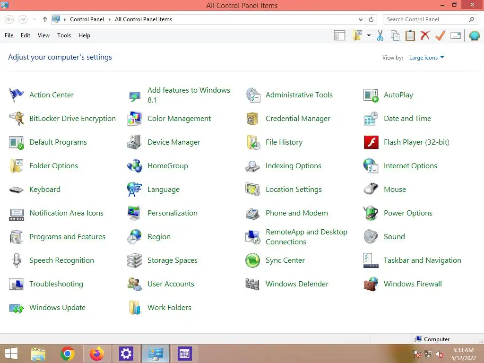Image resolution: width=484 pixels, height=363 pixels.
Task: Open the Keyboard icon
Action: pos(17,190)
